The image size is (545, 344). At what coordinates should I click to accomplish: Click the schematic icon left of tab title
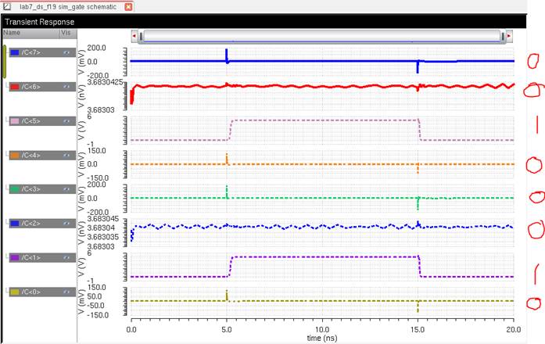pos(6,6)
